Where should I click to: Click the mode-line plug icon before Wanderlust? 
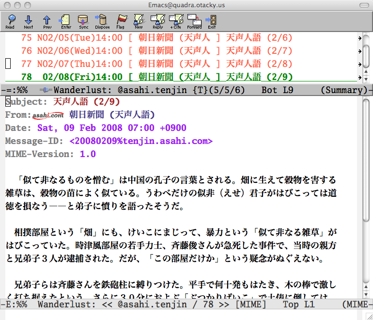click(46, 90)
